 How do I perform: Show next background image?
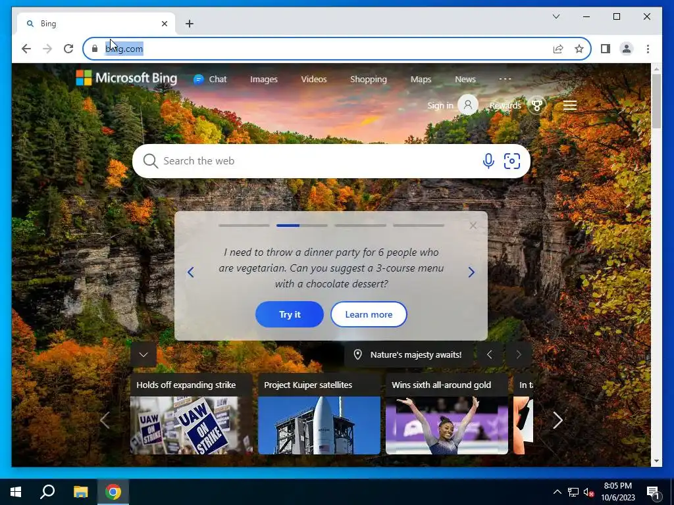[519, 354]
